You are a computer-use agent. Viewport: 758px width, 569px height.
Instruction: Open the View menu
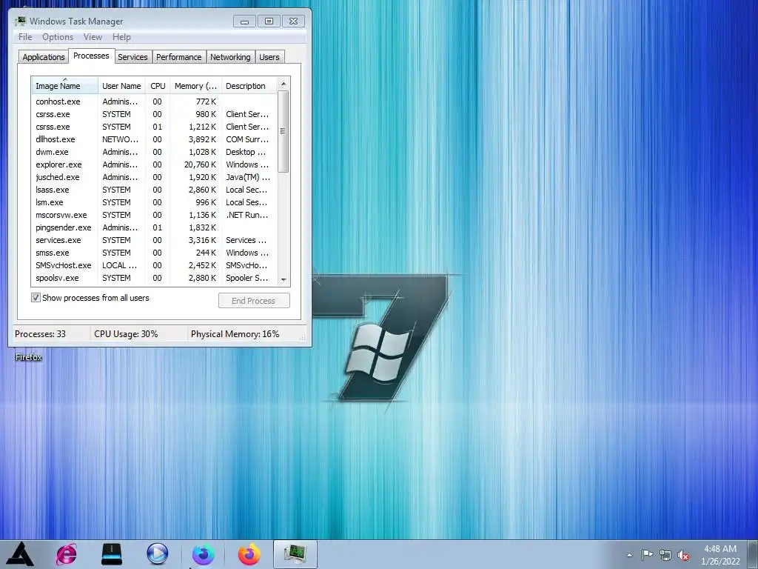pos(93,37)
